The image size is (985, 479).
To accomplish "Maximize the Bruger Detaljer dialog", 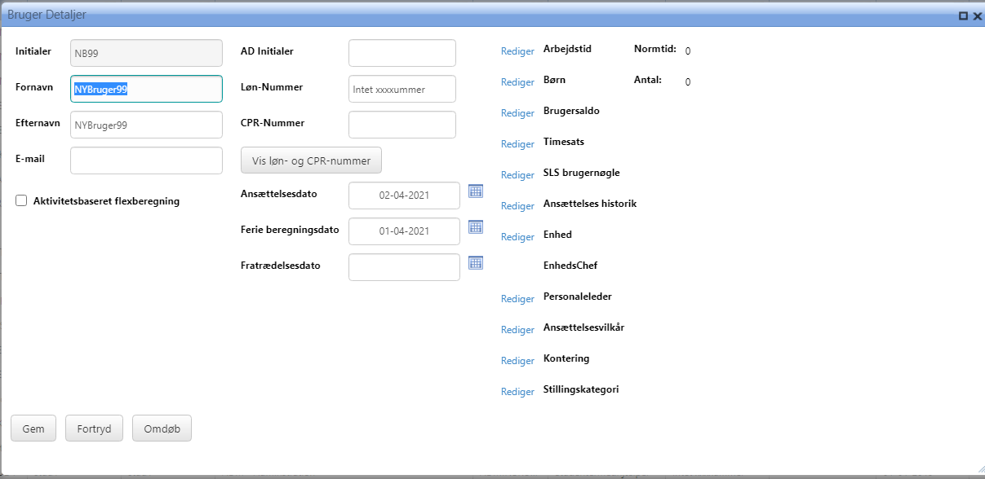I will [963, 15].
